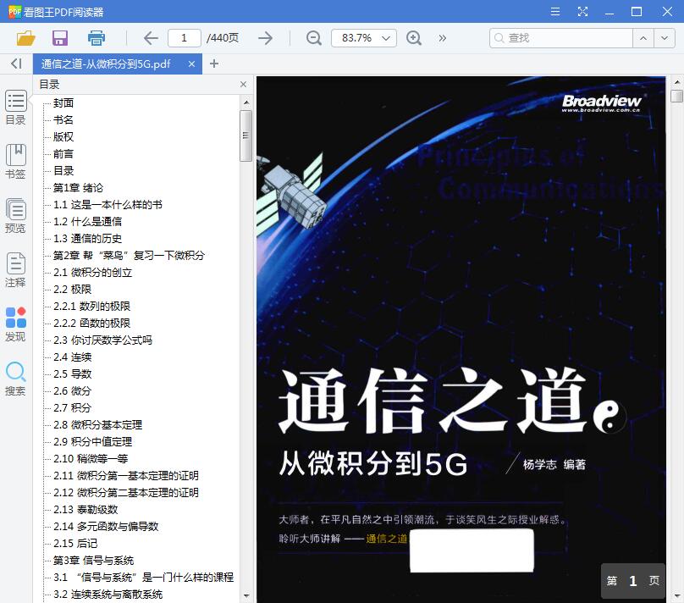Toggle fullscreen mode from the title bar
The image size is (684, 603).
click(x=582, y=12)
